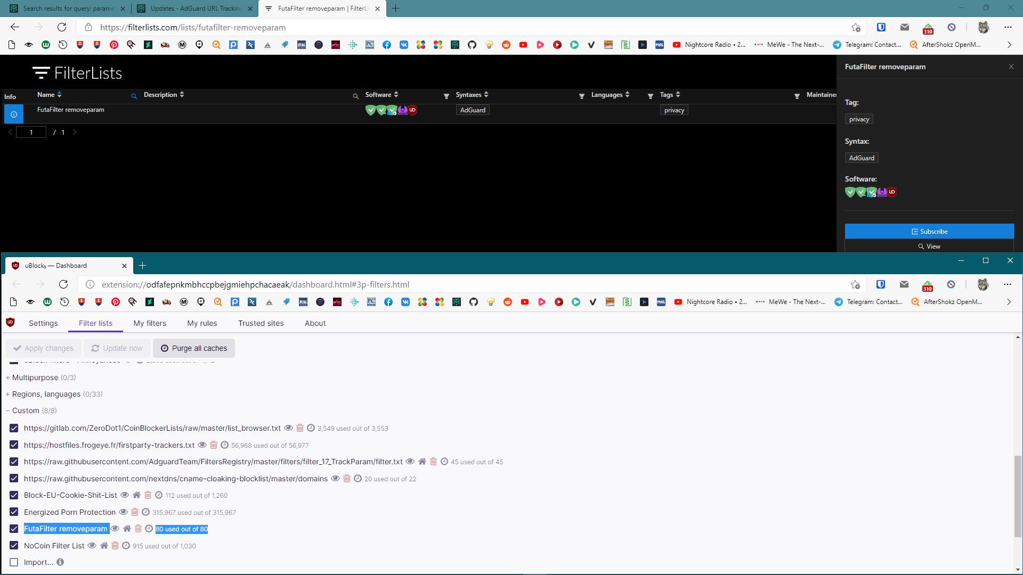Screen dimensions: 1023x575
Task: Click the page number input field
Action: pos(31,132)
